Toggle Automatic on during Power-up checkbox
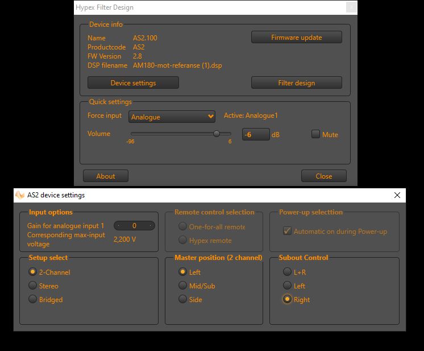Image resolution: width=424 pixels, height=351 pixels. [287, 231]
